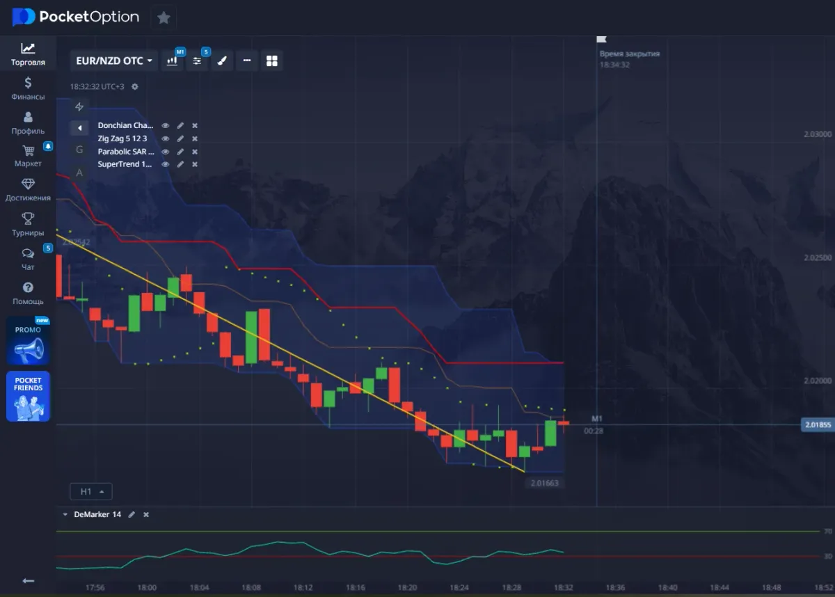The height and width of the screenshot is (597, 835).
Task: Open the chart type selection icon
Action: pos(172,61)
